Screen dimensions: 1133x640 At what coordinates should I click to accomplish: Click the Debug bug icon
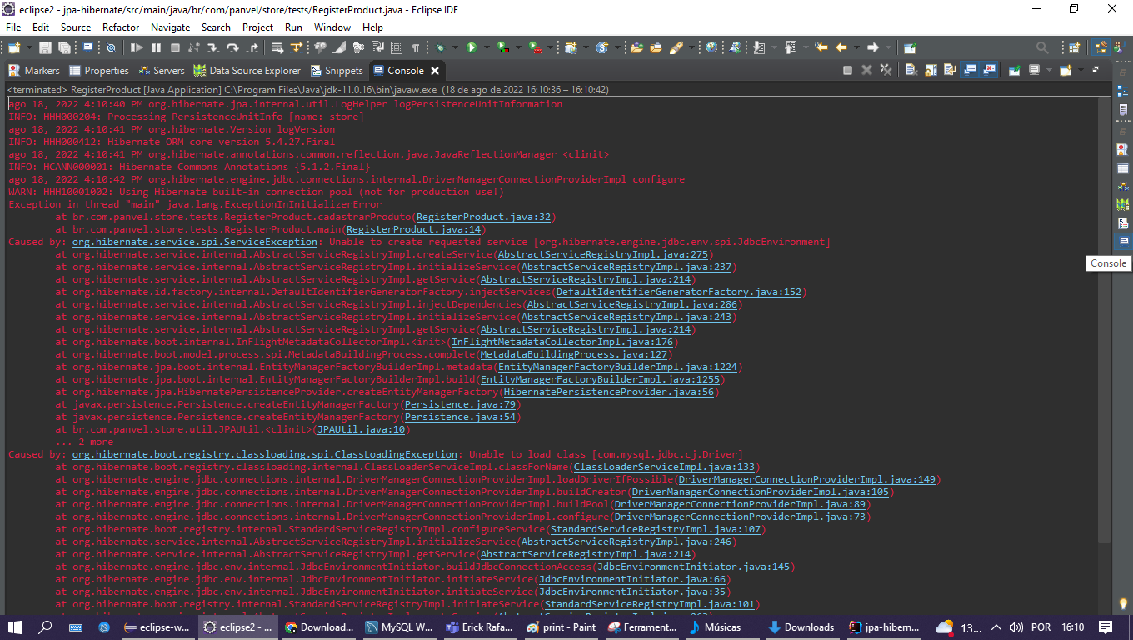tap(439, 47)
